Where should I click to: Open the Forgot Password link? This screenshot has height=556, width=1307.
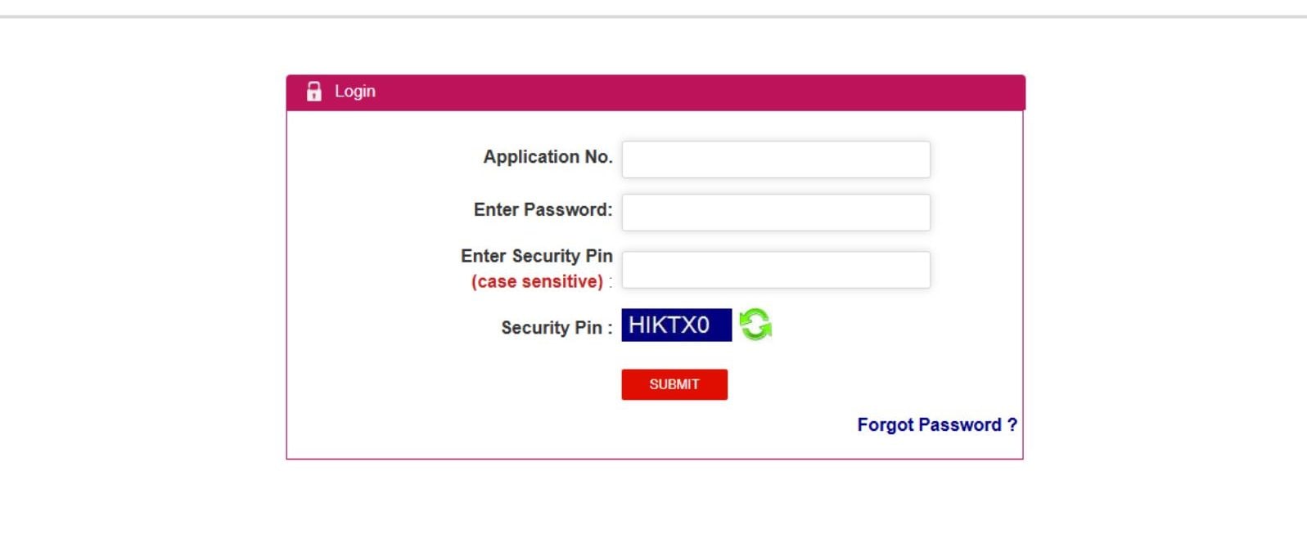click(x=936, y=425)
